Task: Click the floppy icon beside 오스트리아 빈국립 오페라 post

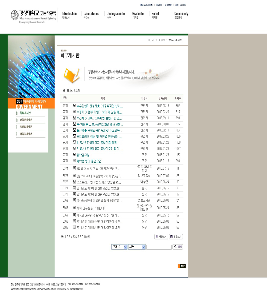Action: click(x=74, y=182)
